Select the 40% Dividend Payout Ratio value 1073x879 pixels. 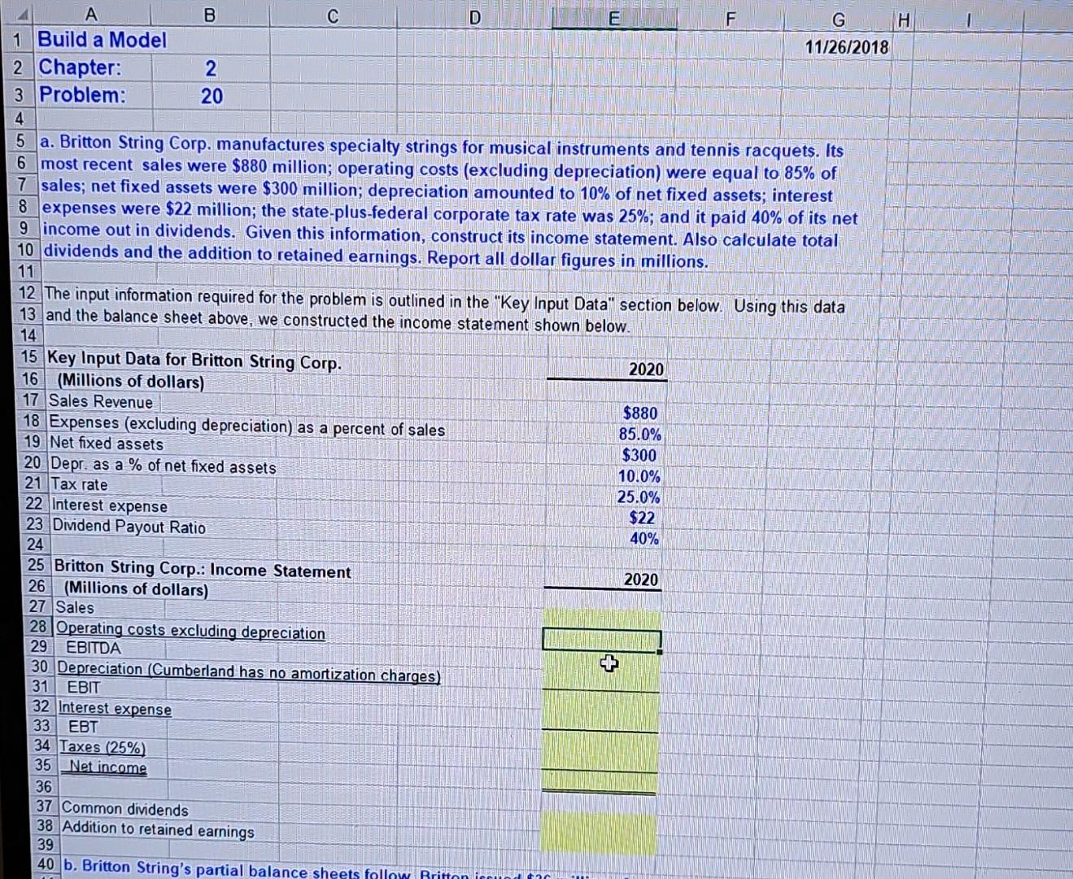643,538
